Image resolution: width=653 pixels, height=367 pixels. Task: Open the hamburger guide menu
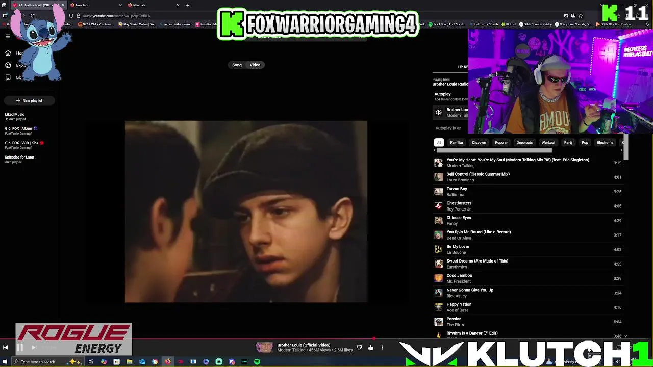click(8, 36)
